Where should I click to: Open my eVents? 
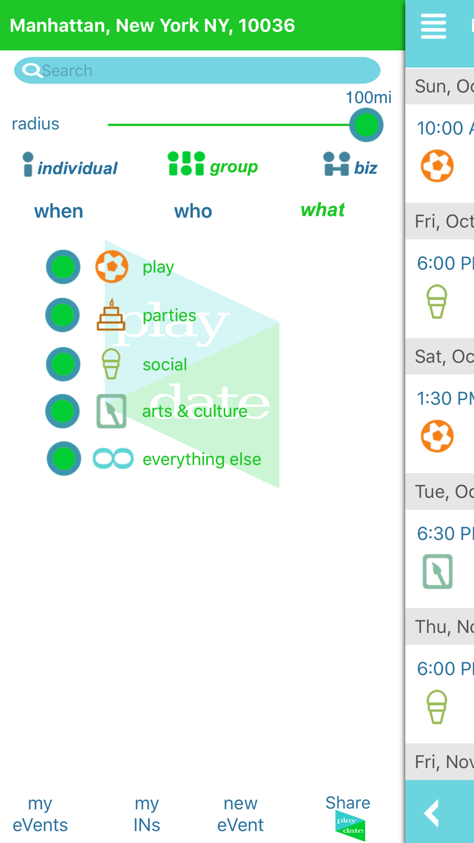(40, 814)
